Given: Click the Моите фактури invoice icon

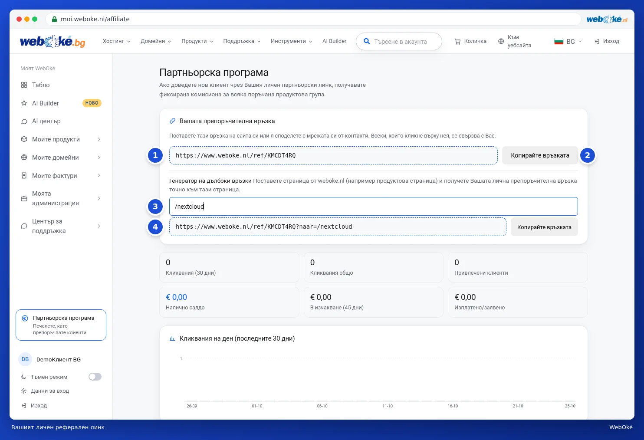Looking at the screenshot, I should click(24, 176).
